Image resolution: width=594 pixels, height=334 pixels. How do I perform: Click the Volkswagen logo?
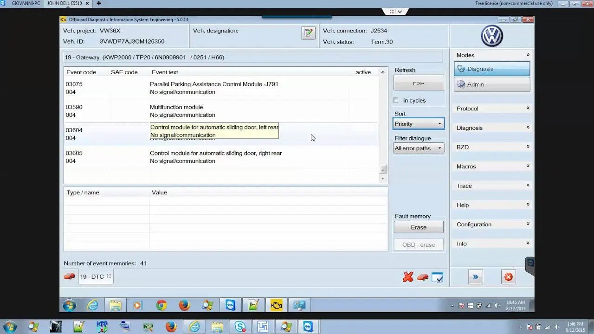tap(492, 36)
